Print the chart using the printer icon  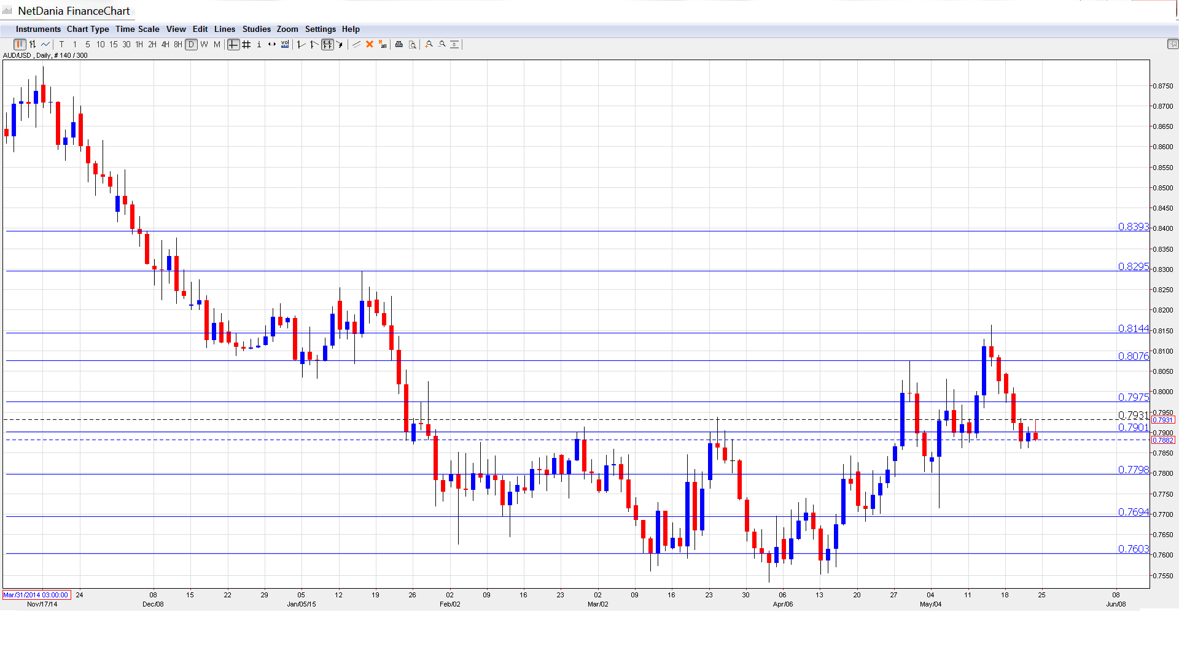pos(399,44)
